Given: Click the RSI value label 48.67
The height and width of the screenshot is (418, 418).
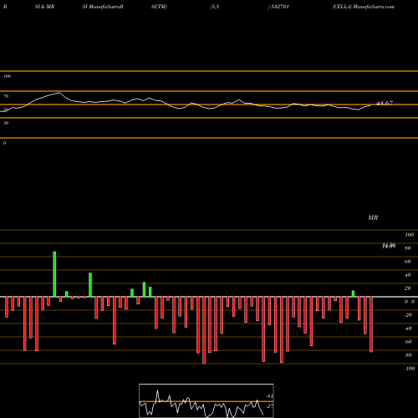Looking at the screenshot, I should coord(385,104).
